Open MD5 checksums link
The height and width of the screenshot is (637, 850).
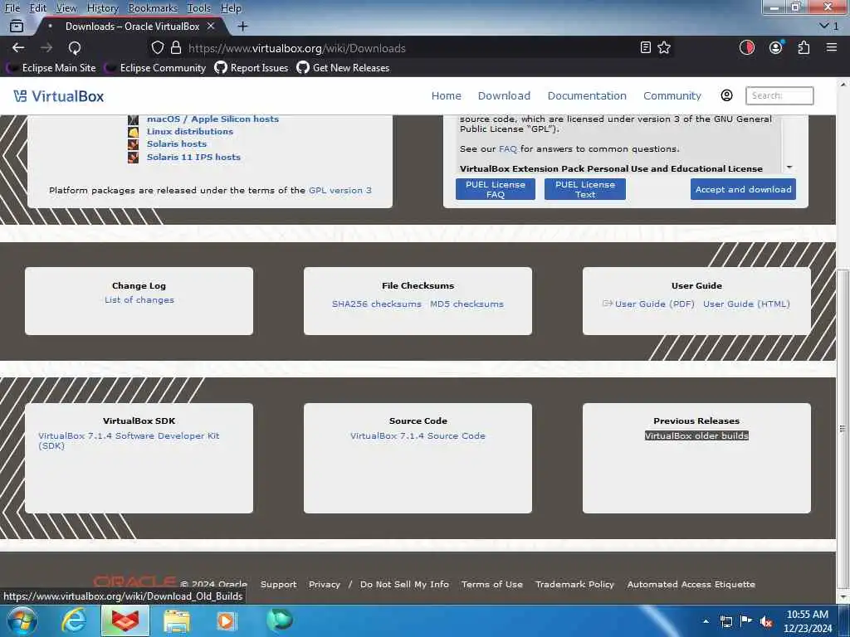[x=467, y=304]
